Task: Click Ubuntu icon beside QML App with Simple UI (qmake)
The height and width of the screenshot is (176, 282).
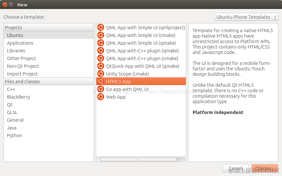Action: 101,43
